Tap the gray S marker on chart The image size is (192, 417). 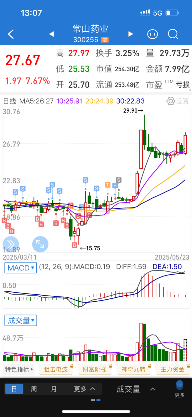(x=119, y=180)
